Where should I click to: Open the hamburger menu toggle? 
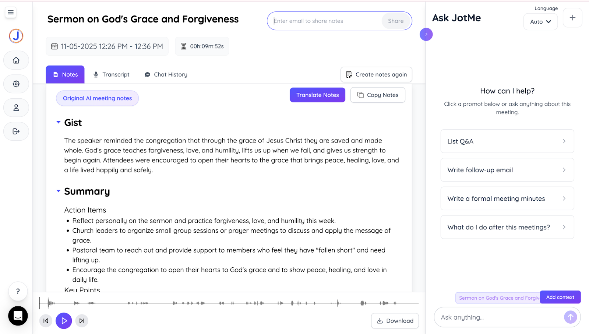coord(10,12)
